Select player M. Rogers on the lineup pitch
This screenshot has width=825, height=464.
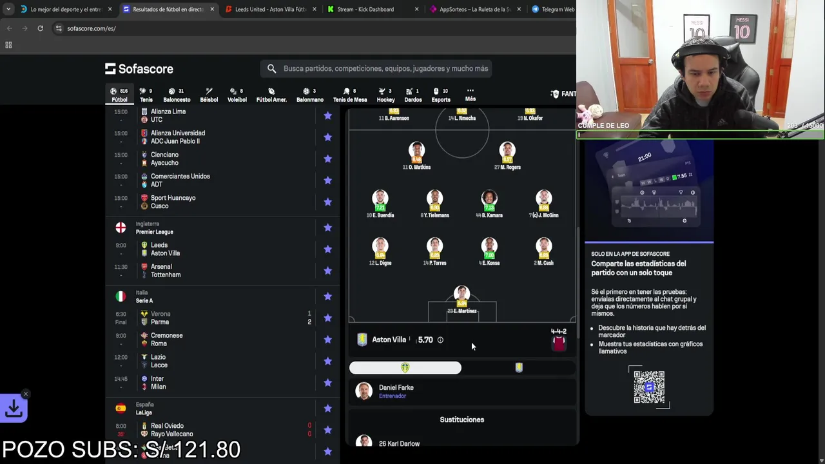pos(507,156)
